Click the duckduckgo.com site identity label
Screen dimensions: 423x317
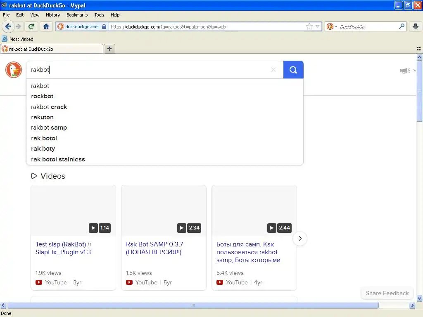82,26
